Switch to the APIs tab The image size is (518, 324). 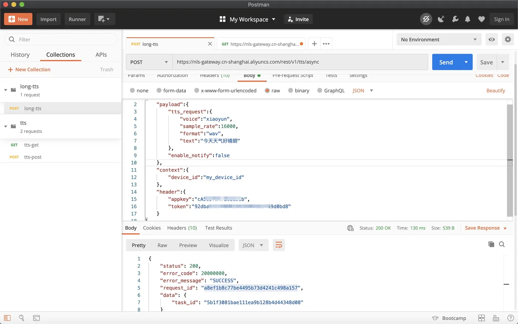pos(101,54)
